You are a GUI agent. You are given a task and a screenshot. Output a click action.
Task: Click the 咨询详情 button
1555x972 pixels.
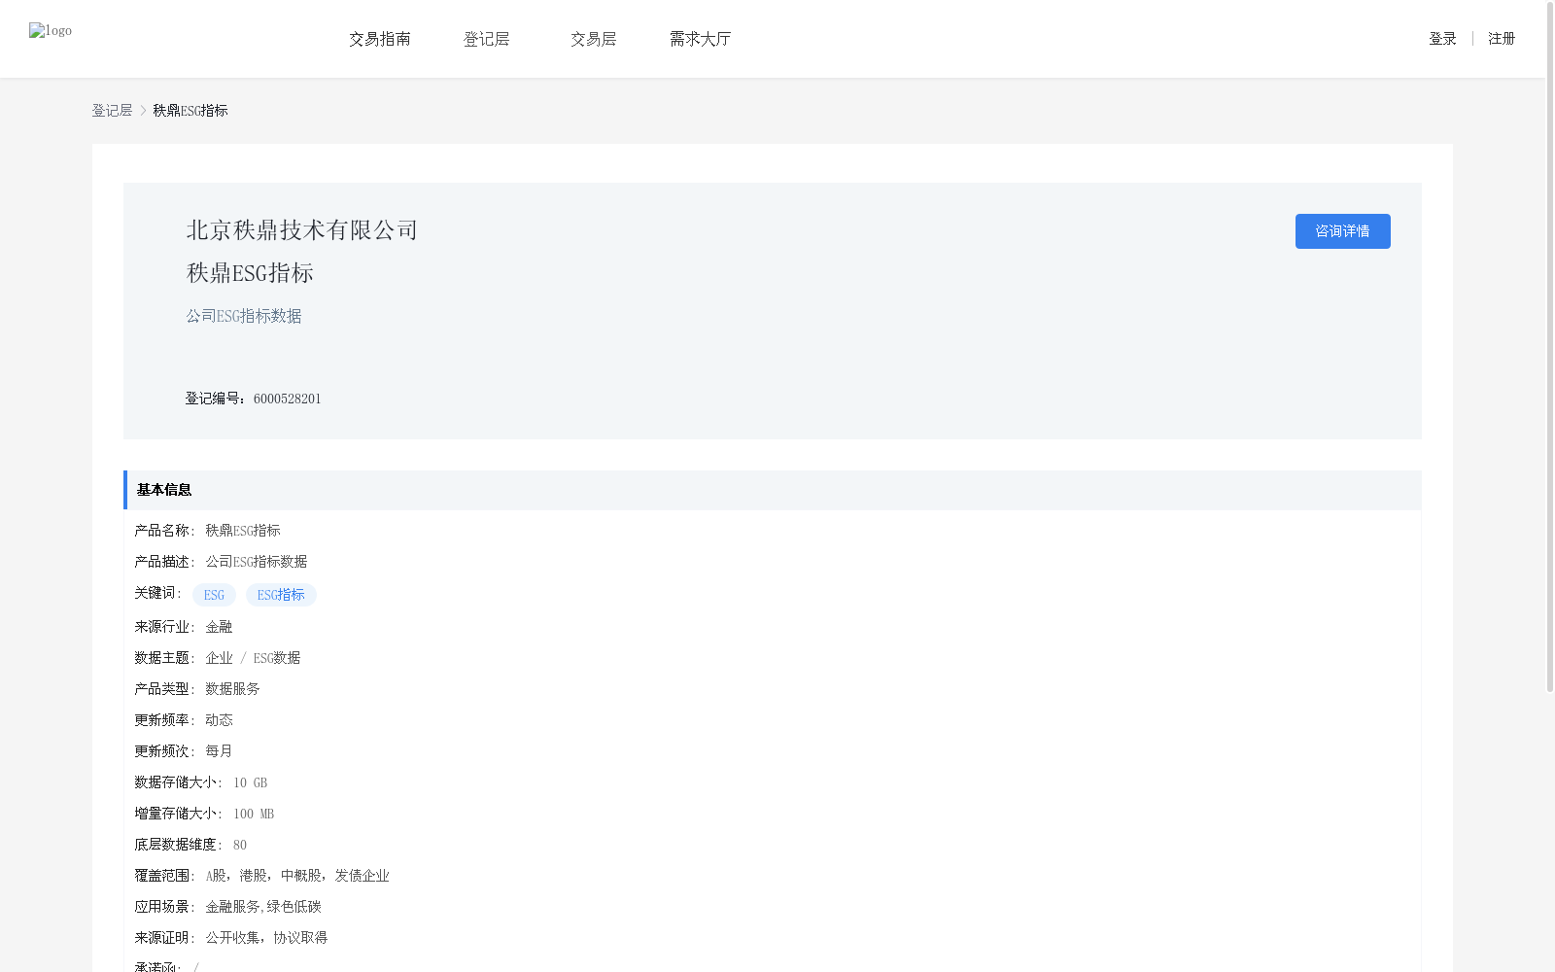(x=1342, y=231)
